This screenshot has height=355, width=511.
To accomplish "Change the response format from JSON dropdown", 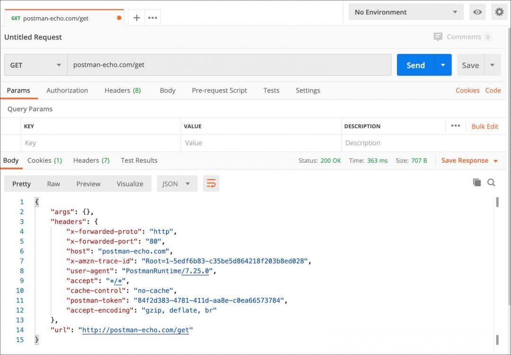I will pyautogui.click(x=177, y=184).
